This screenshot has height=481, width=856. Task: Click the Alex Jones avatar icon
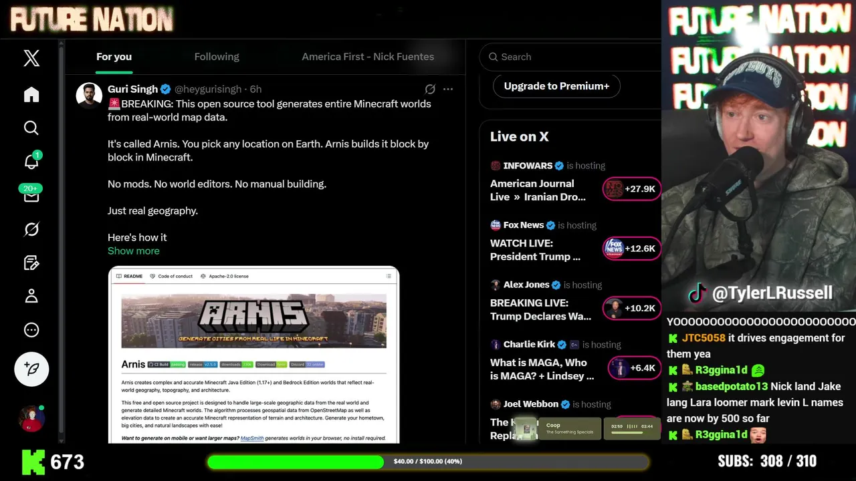496,285
